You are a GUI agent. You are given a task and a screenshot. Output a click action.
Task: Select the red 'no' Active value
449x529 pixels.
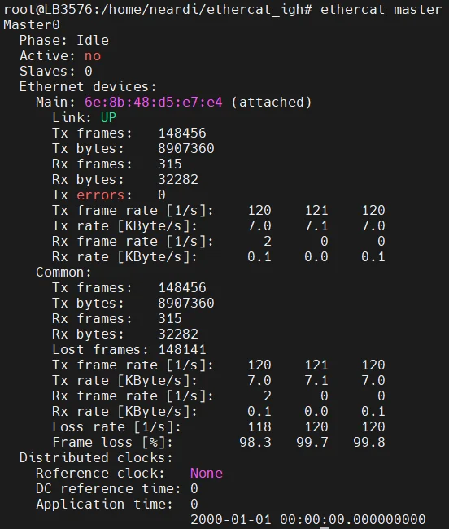click(x=93, y=56)
